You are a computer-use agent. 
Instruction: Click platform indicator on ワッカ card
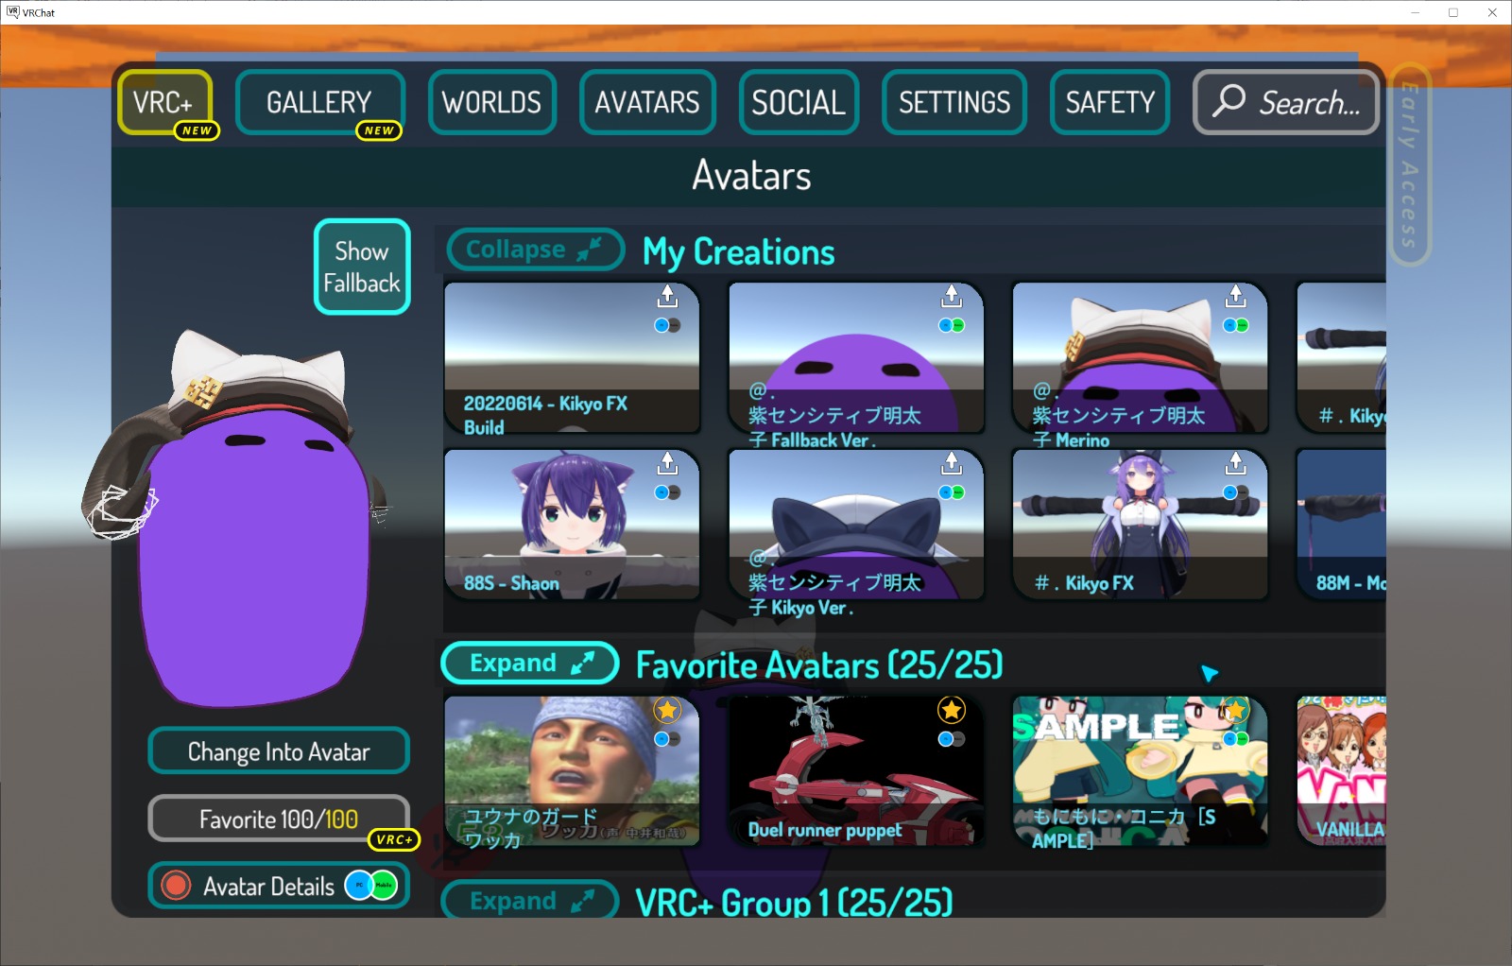tap(667, 739)
